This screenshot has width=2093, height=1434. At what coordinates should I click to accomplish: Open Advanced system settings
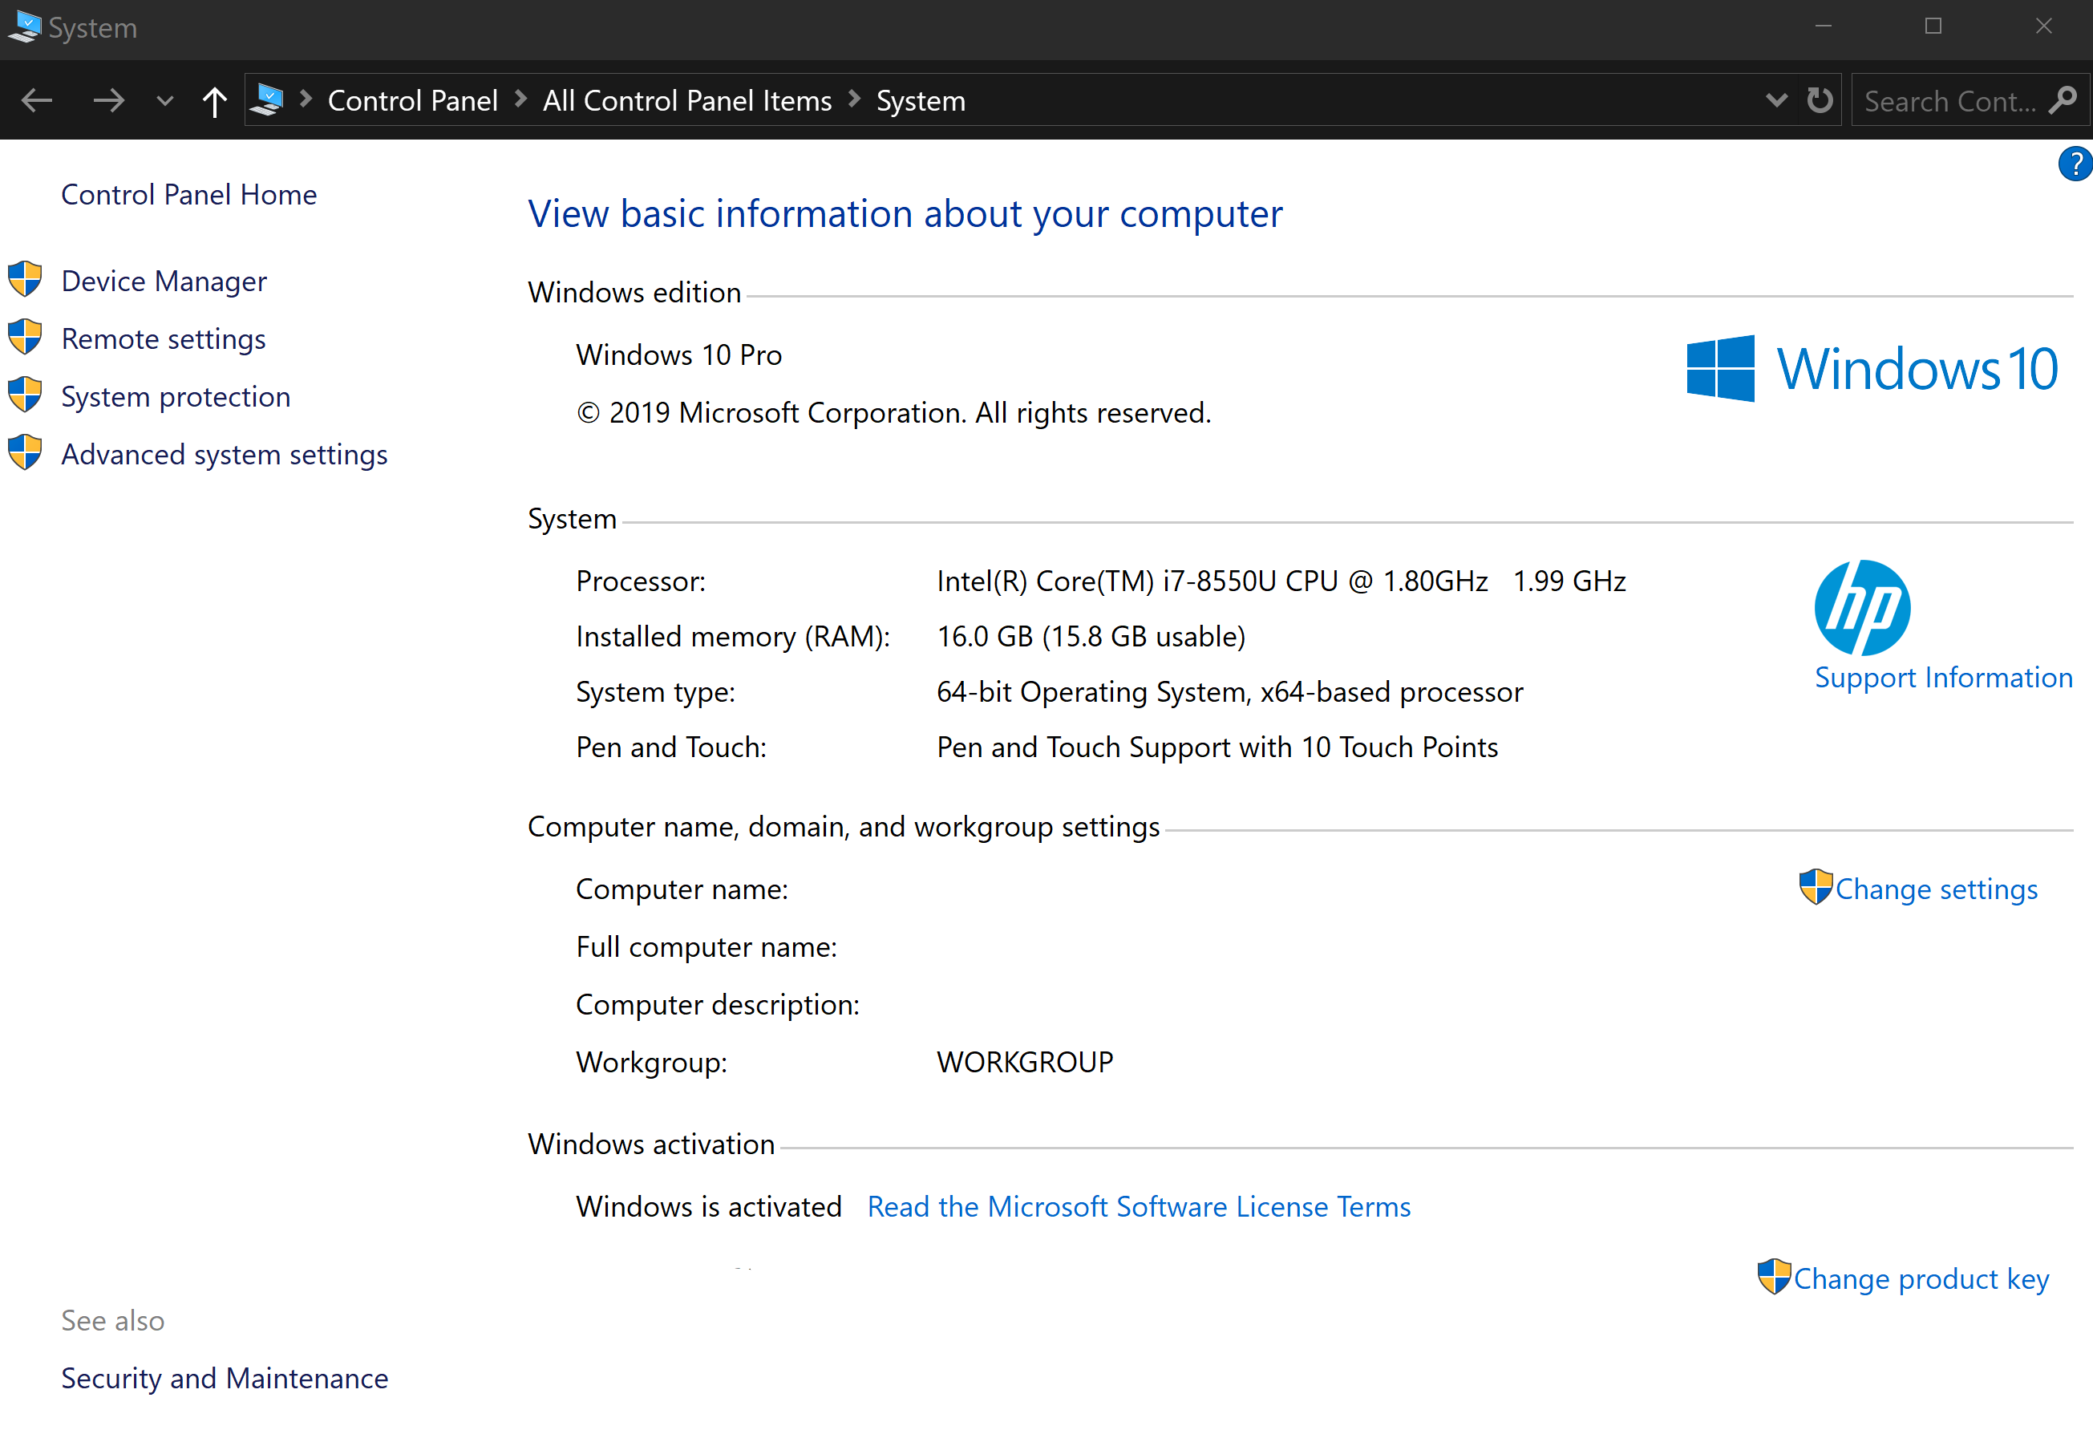click(225, 455)
